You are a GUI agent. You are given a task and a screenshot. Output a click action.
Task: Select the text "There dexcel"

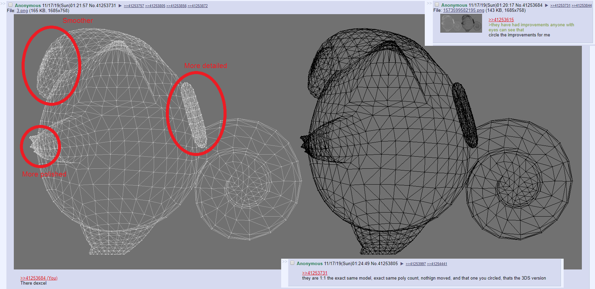click(x=33, y=283)
